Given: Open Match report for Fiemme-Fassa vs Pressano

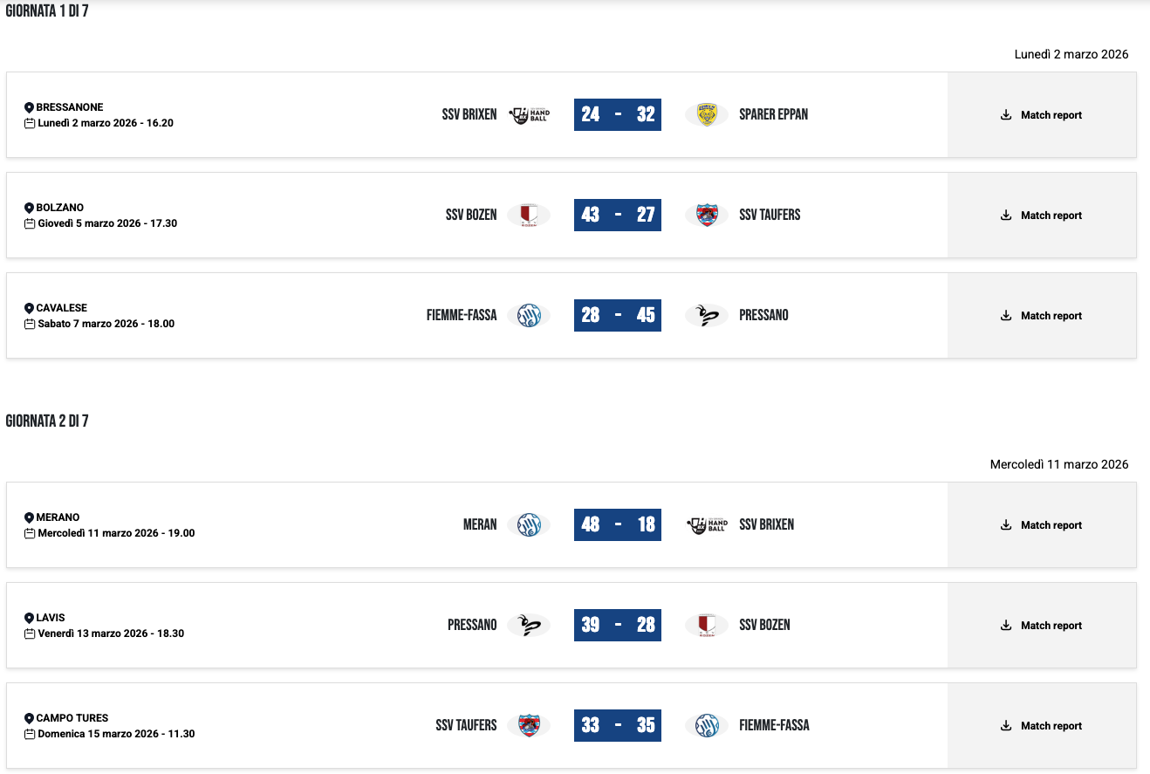Looking at the screenshot, I should click(1042, 316).
